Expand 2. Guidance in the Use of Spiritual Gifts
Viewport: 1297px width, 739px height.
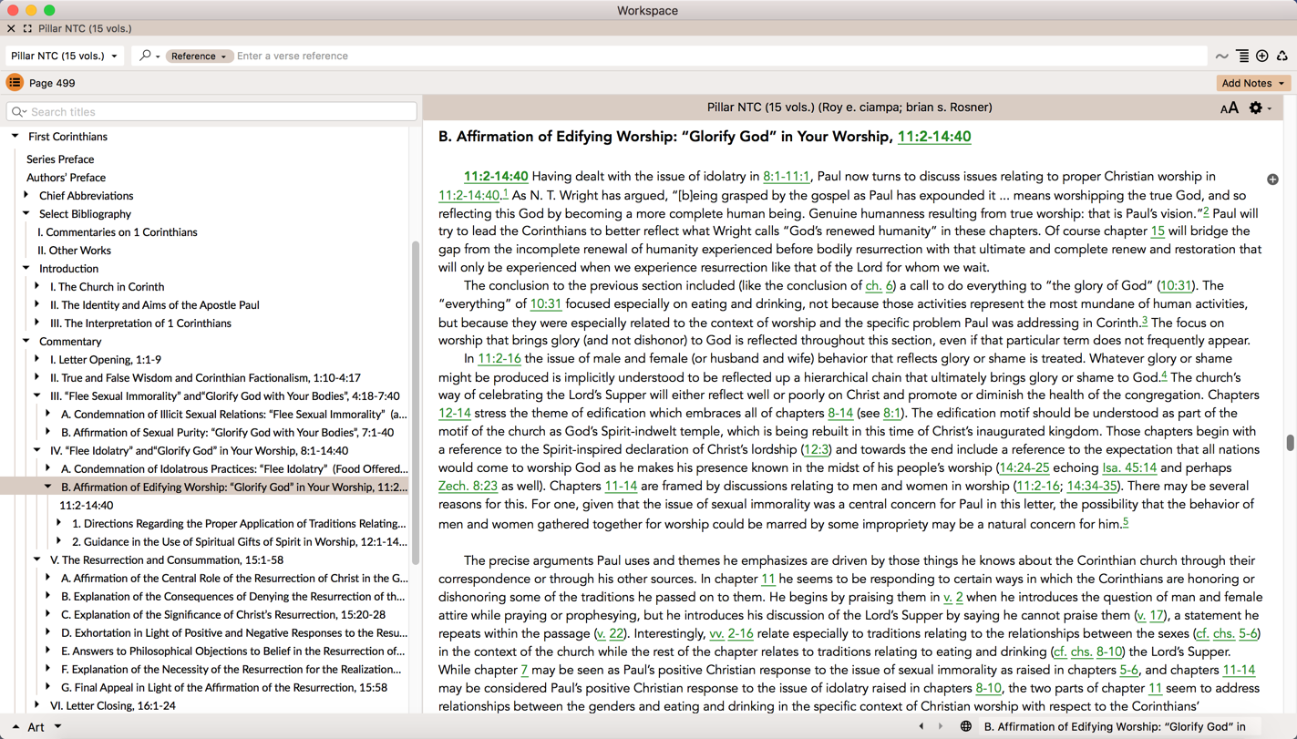pos(59,541)
